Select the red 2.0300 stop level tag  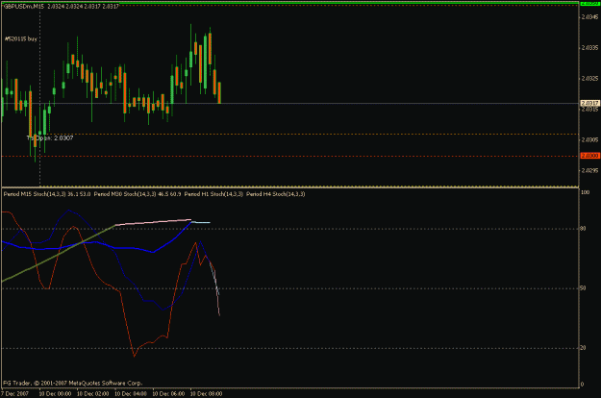589,156
